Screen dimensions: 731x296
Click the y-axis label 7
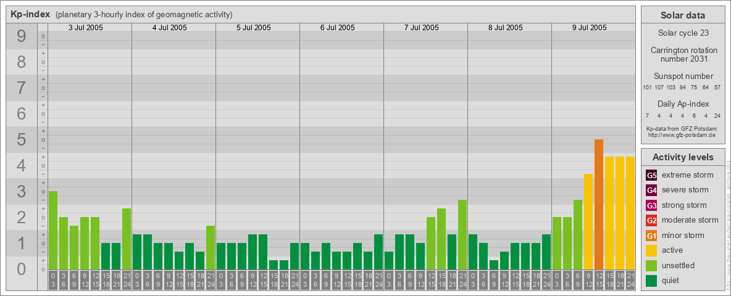(21, 88)
